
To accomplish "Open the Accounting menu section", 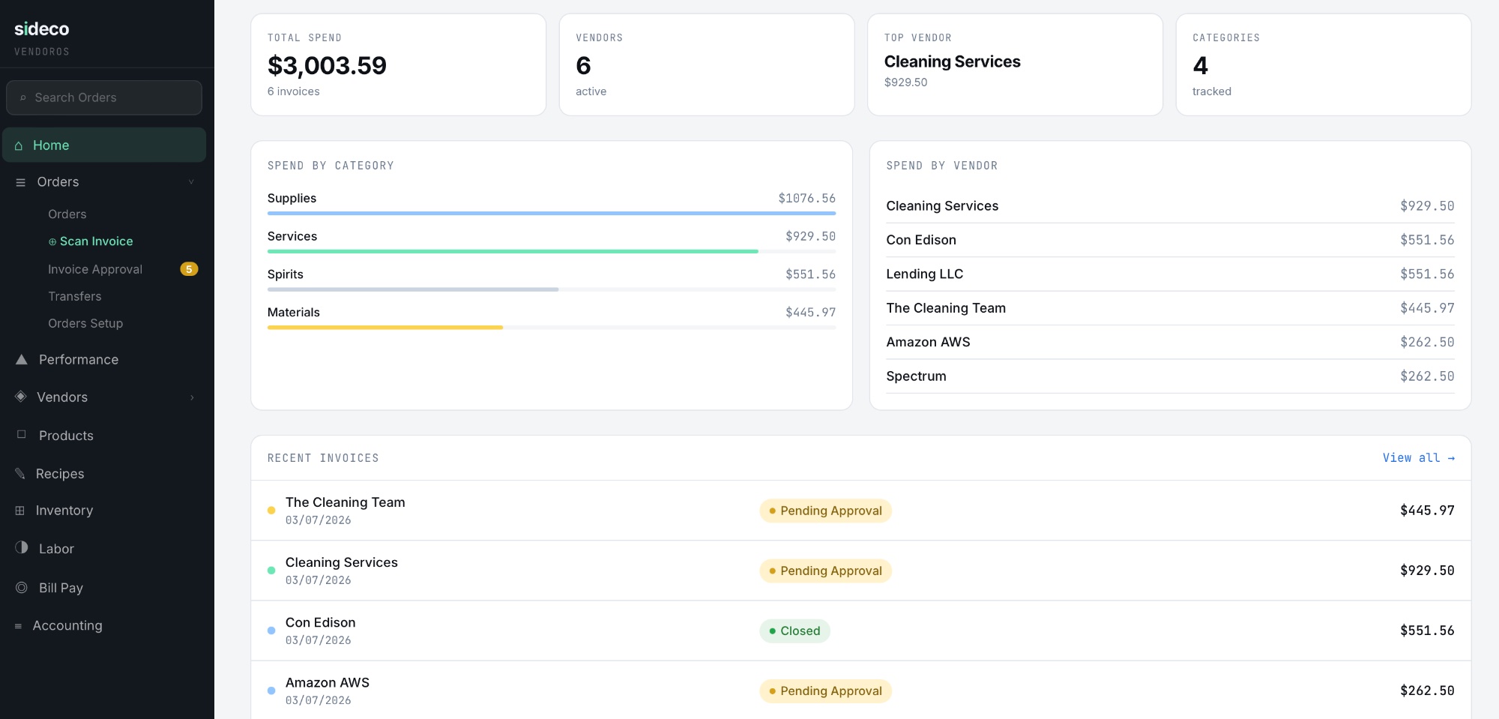I will [x=67, y=625].
